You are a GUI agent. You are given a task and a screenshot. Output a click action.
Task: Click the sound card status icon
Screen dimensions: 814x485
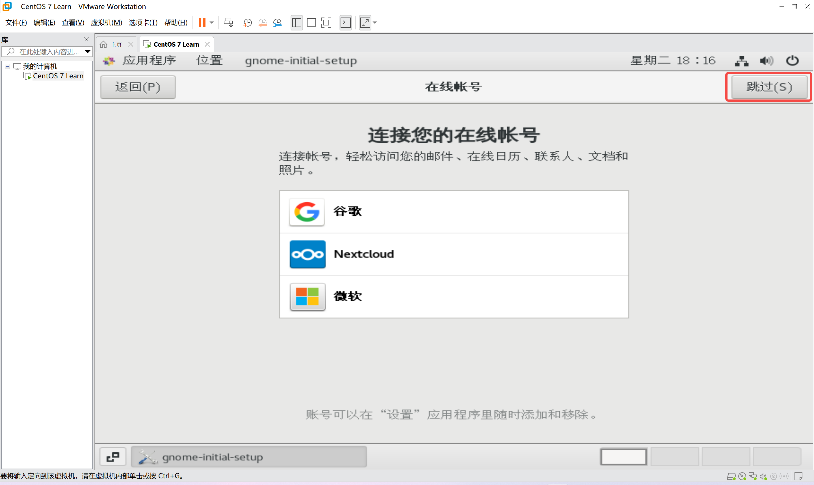tap(763, 477)
